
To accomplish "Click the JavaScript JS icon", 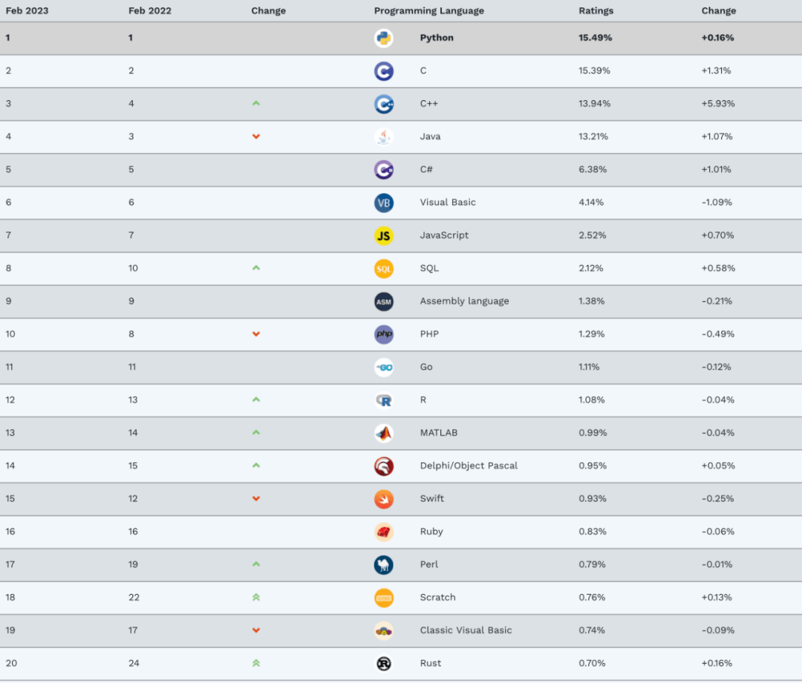I will click(x=384, y=235).
